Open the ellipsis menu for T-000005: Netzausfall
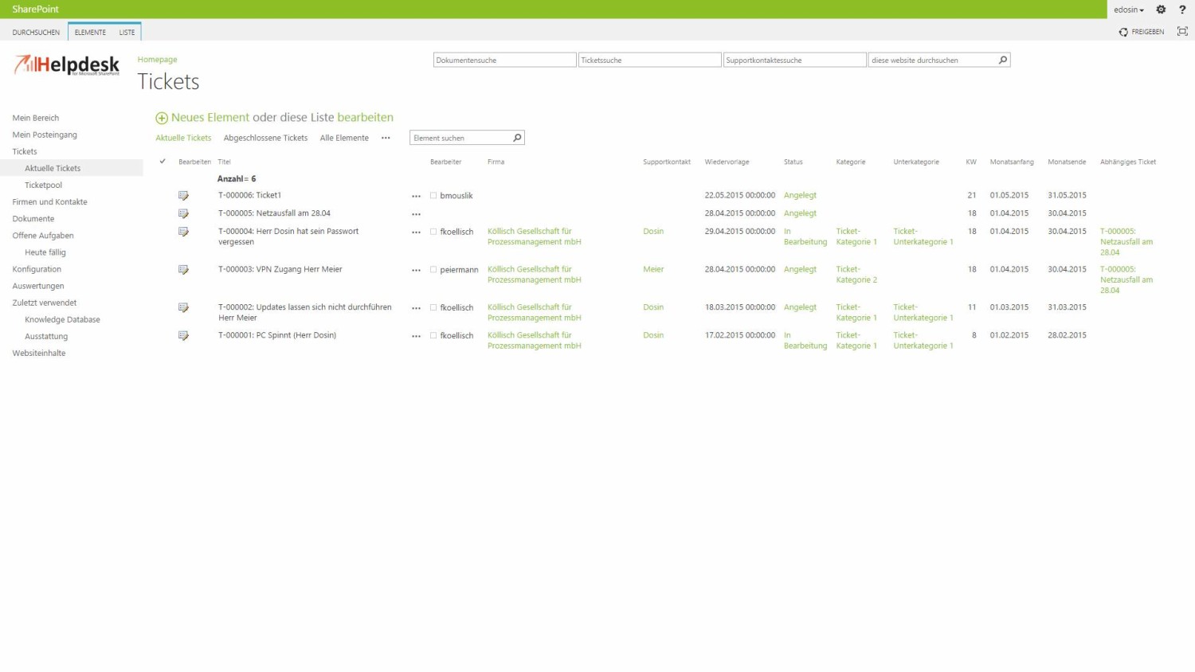The image size is (1195, 672). [x=416, y=213]
